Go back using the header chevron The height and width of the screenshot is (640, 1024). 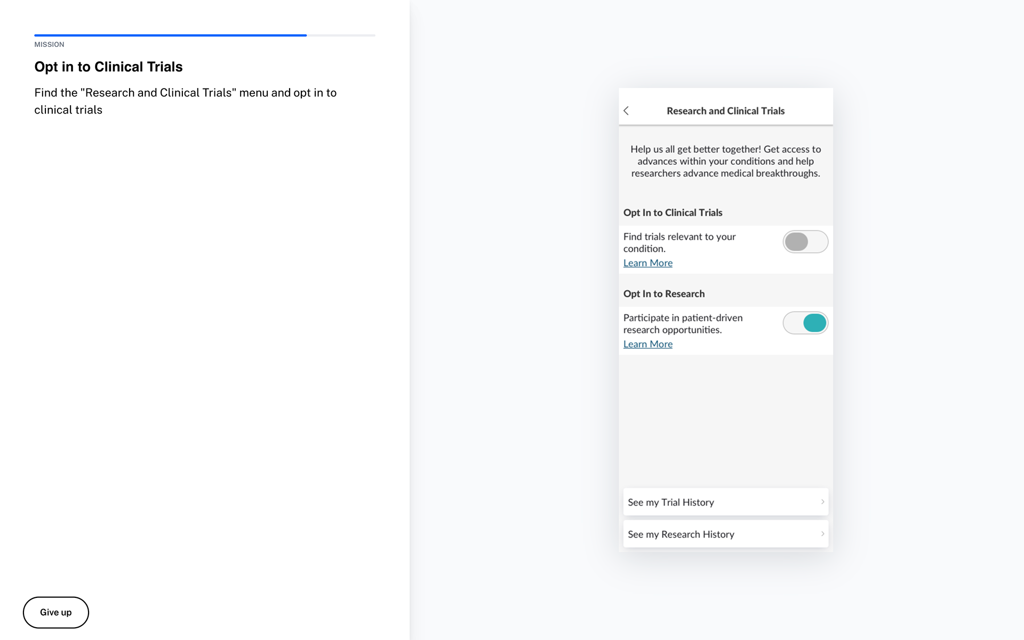click(x=626, y=110)
